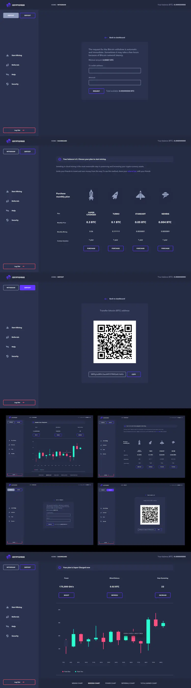Click back arrow icon on Deposit screen

click(x=106, y=299)
